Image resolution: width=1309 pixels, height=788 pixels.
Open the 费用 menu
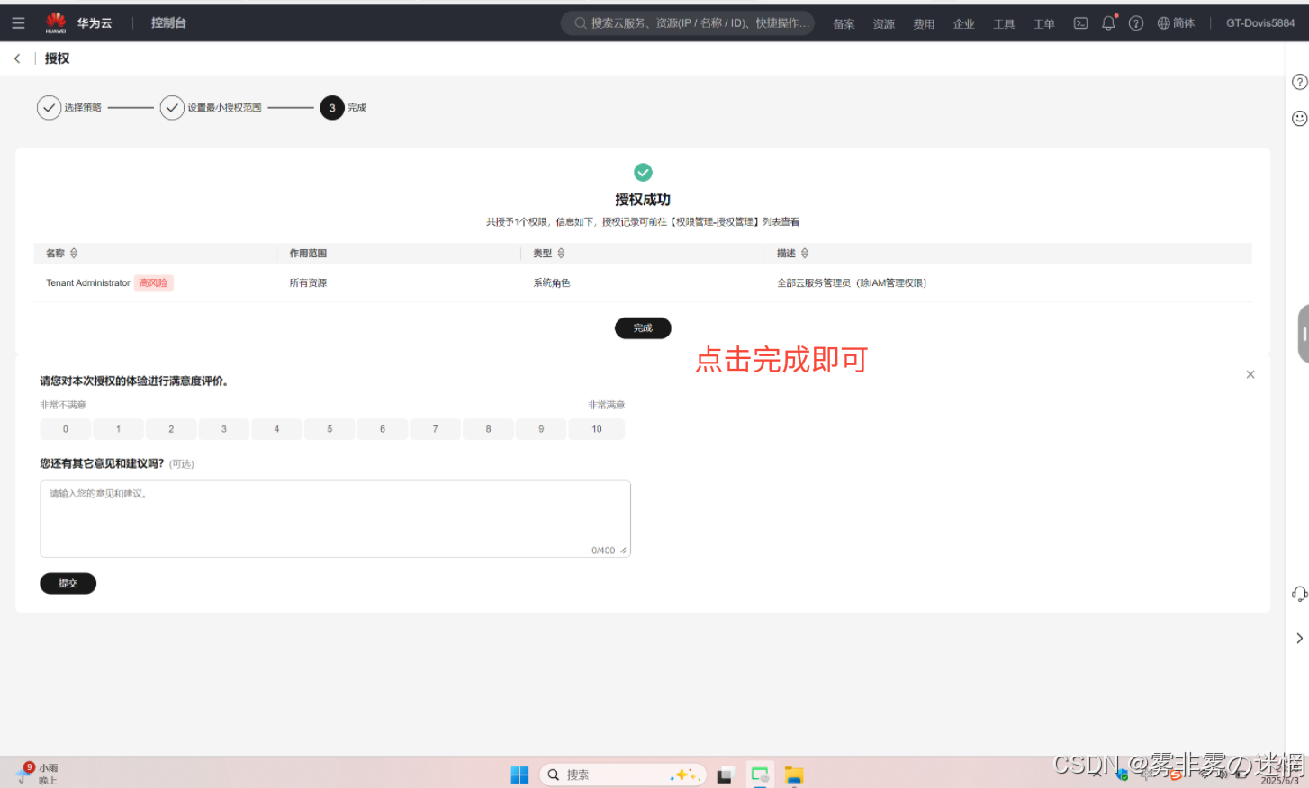point(924,24)
